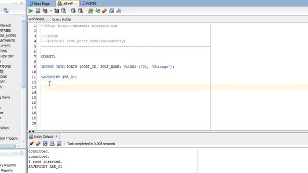Click the run-script icon in Script Output toolbar
308x173 pixels.
(59, 144)
